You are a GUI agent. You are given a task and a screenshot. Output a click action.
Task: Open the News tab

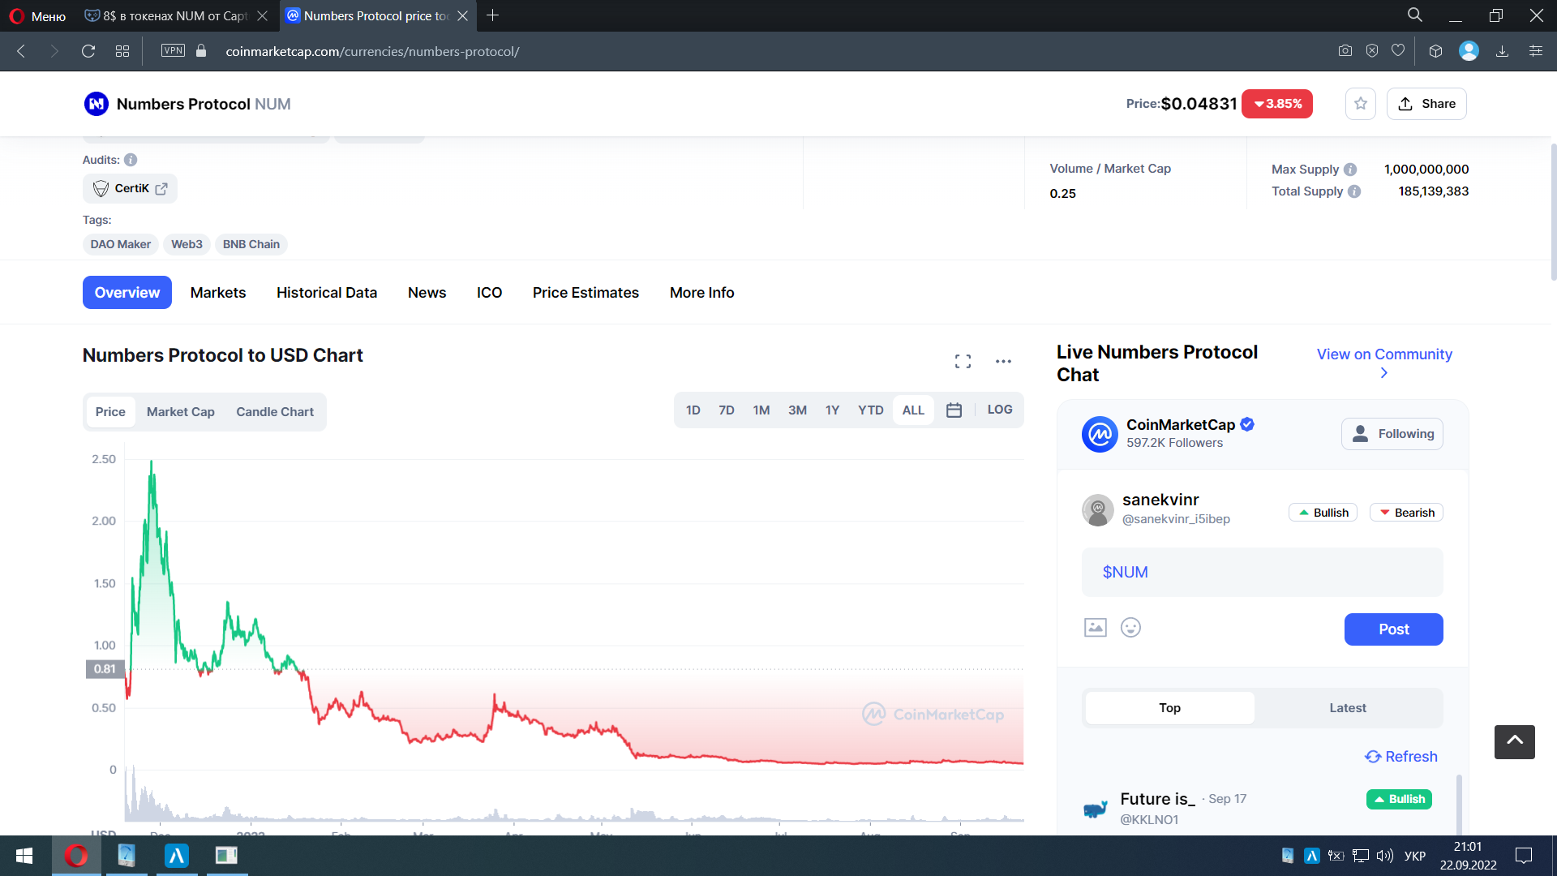[x=427, y=293]
